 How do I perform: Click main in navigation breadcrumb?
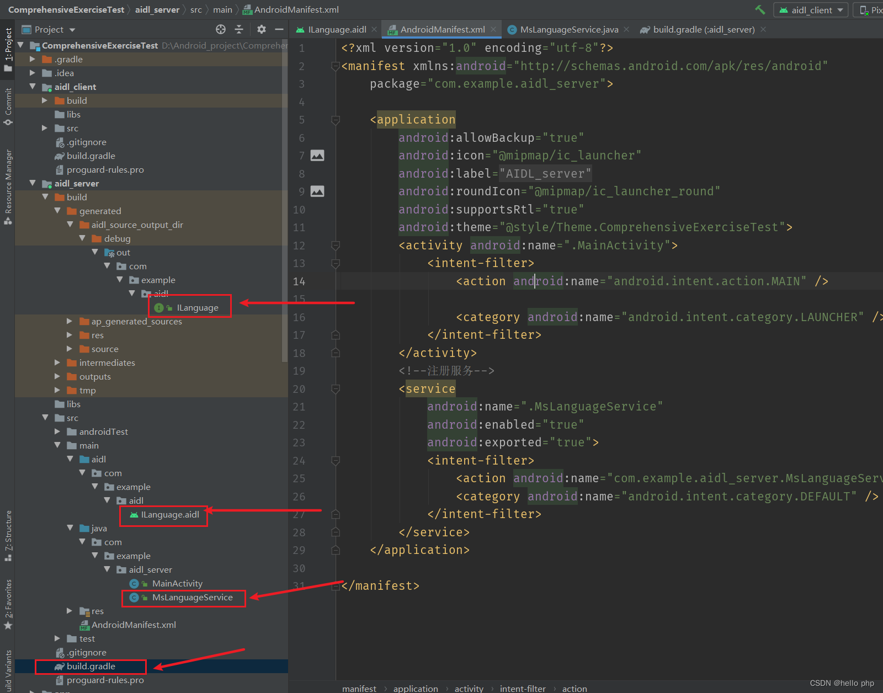[222, 10]
